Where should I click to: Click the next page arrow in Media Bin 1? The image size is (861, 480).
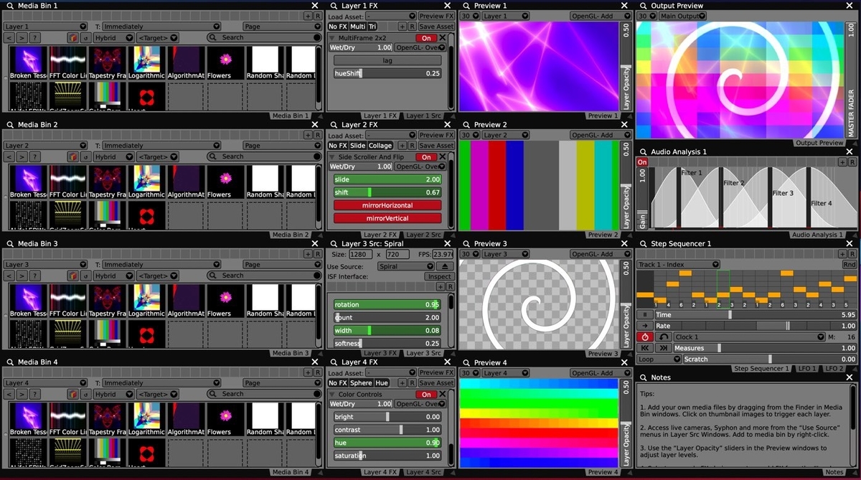click(x=22, y=37)
